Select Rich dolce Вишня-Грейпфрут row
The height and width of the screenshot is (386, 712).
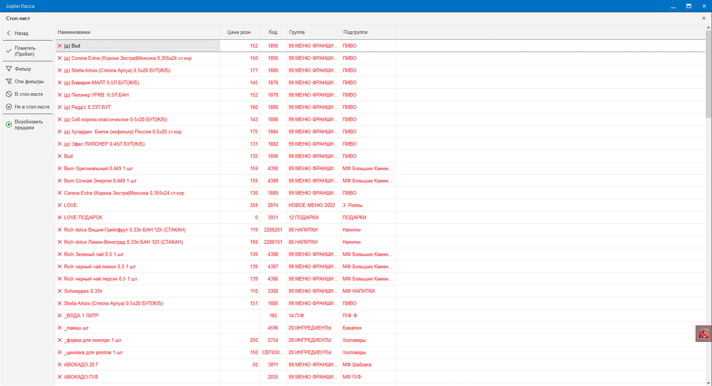380,230
